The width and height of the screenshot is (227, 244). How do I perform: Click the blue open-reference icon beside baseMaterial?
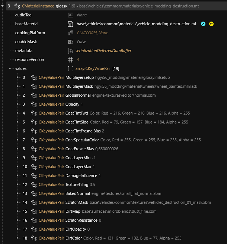[x=203, y=24]
